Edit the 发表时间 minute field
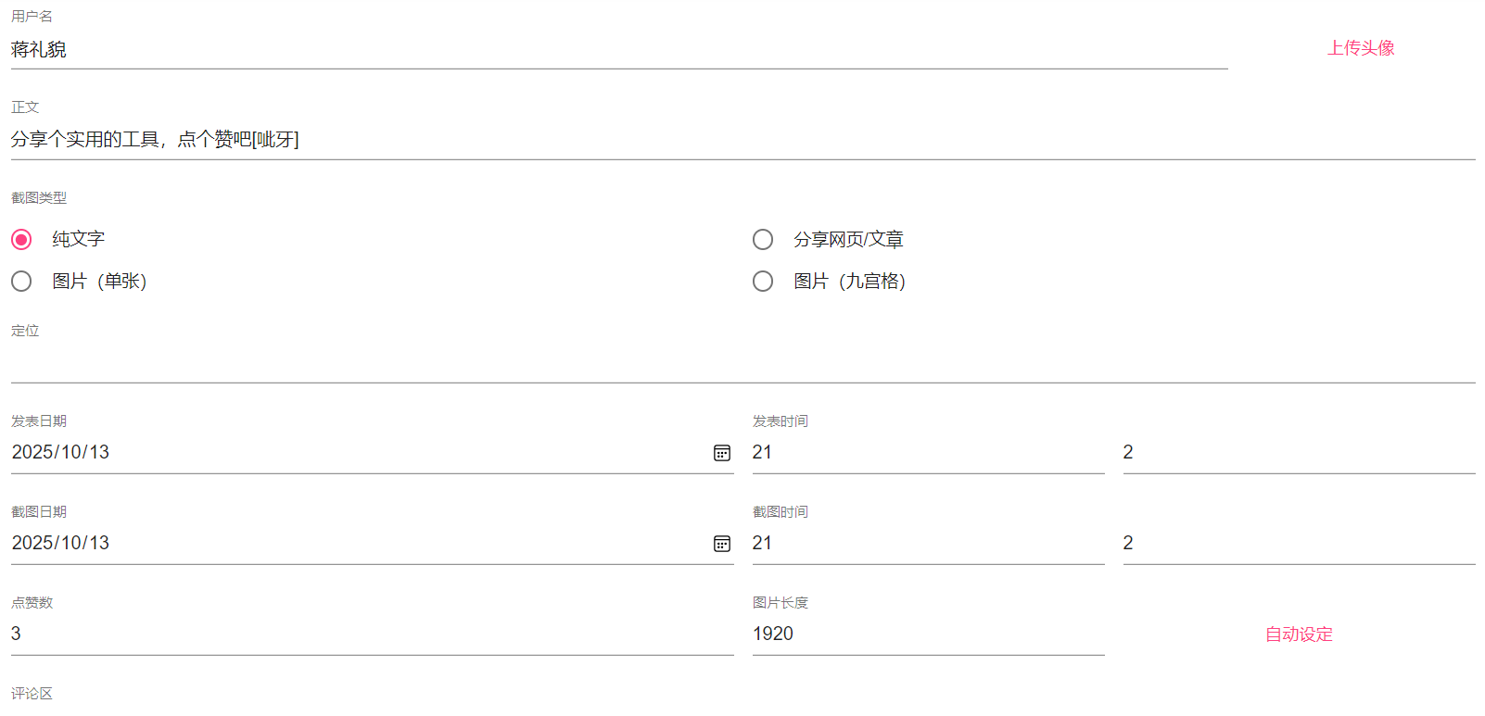 pyautogui.click(x=1298, y=453)
